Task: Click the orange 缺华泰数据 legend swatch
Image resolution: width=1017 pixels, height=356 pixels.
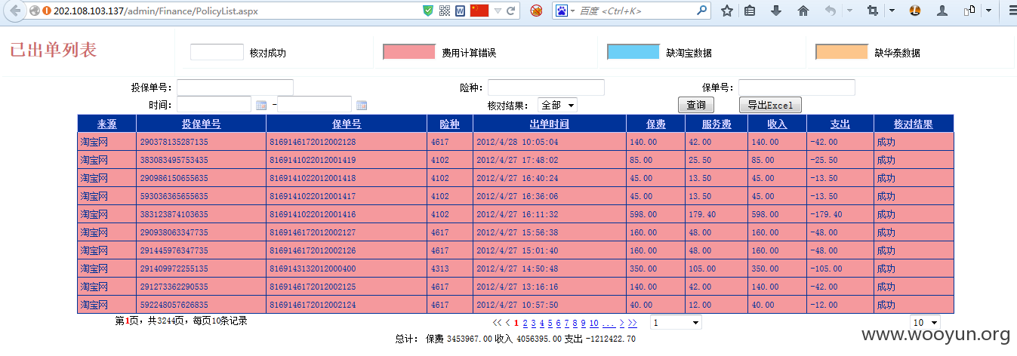Action: pos(842,52)
